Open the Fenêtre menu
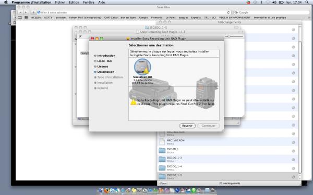The width and height of the screenshot is (313, 195). pyautogui.click(x=89, y=3)
